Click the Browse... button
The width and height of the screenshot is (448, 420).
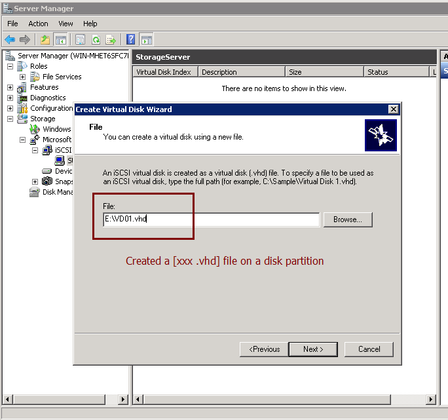pyautogui.click(x=347, y=220)
